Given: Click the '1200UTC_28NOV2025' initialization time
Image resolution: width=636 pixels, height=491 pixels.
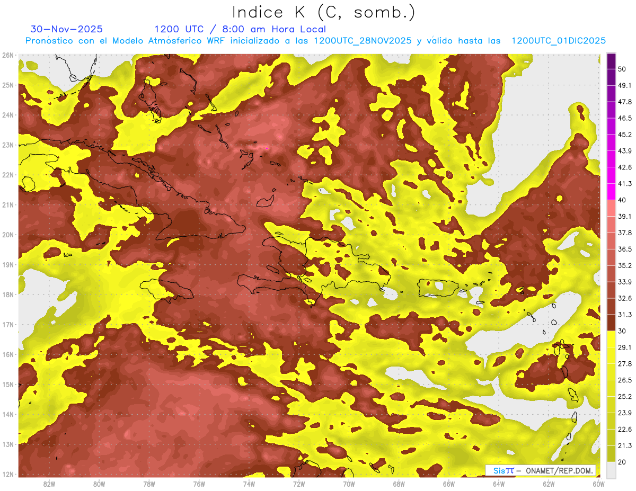Looking at the screenshot, I should (362, 41).
